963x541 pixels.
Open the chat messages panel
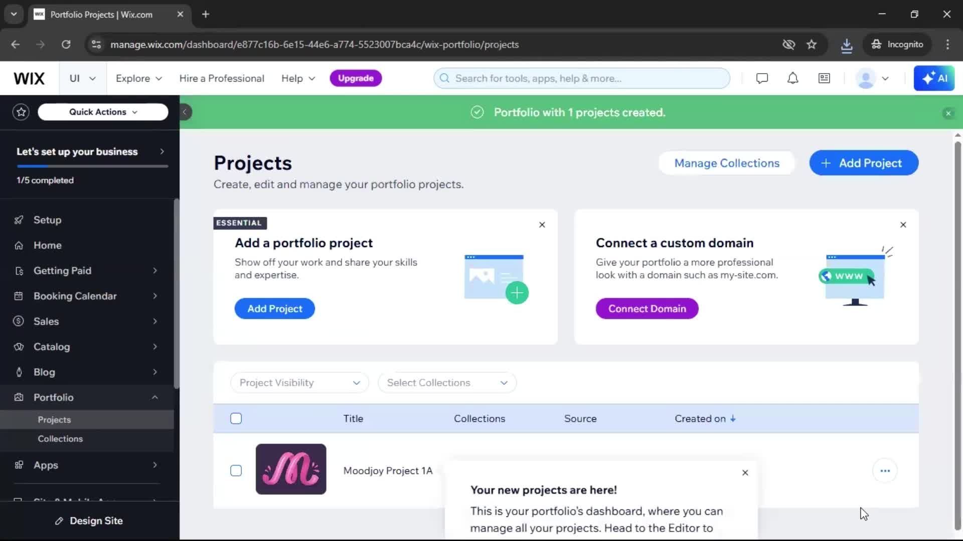click(x=762, y=78)
